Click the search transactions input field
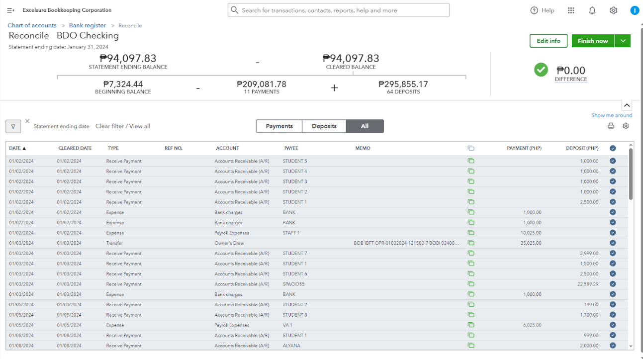 pyautogui.click(x=343, y=10)
